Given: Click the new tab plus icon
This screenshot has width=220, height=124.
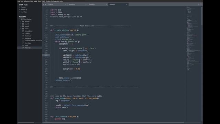Looking at the screenshot, I should 199,4.
